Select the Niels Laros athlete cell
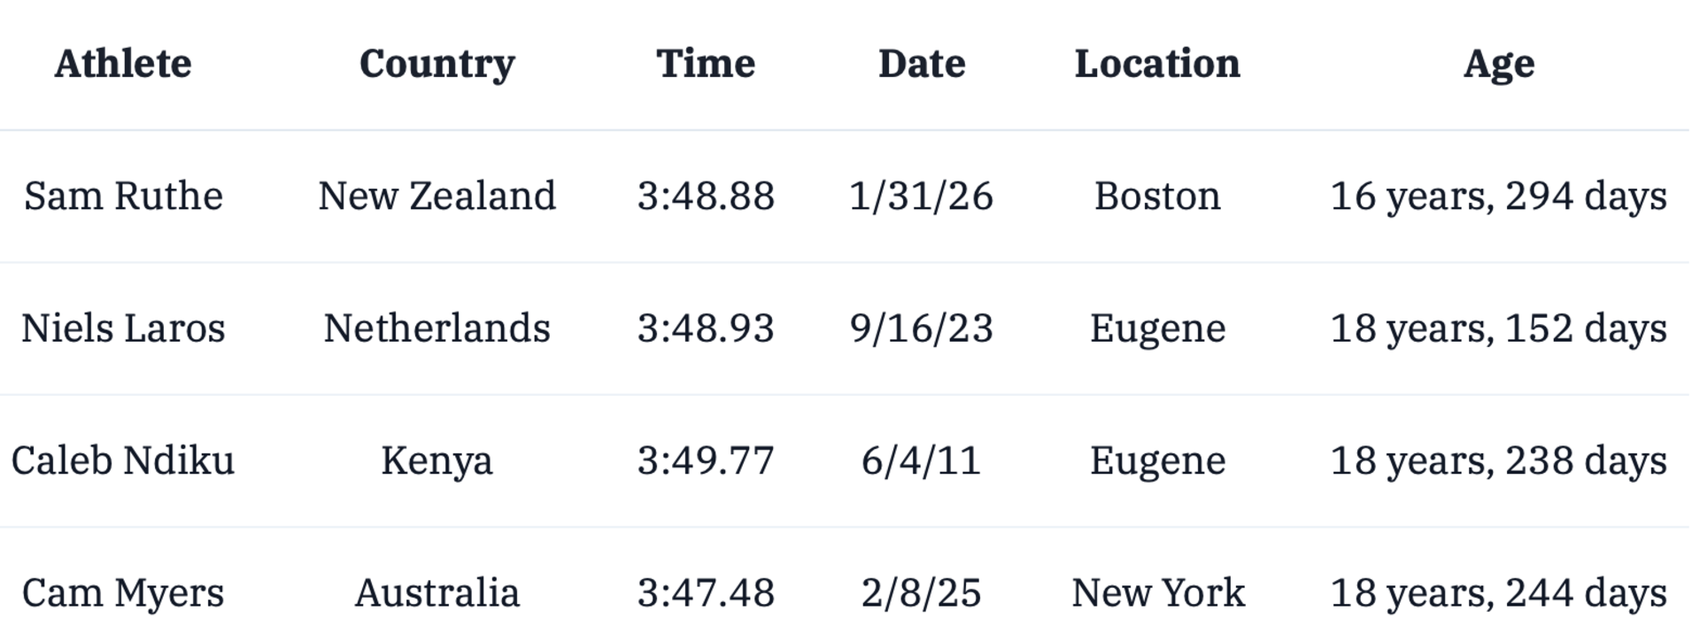Viewport: 1700px width, 642px height. (123, 329)
